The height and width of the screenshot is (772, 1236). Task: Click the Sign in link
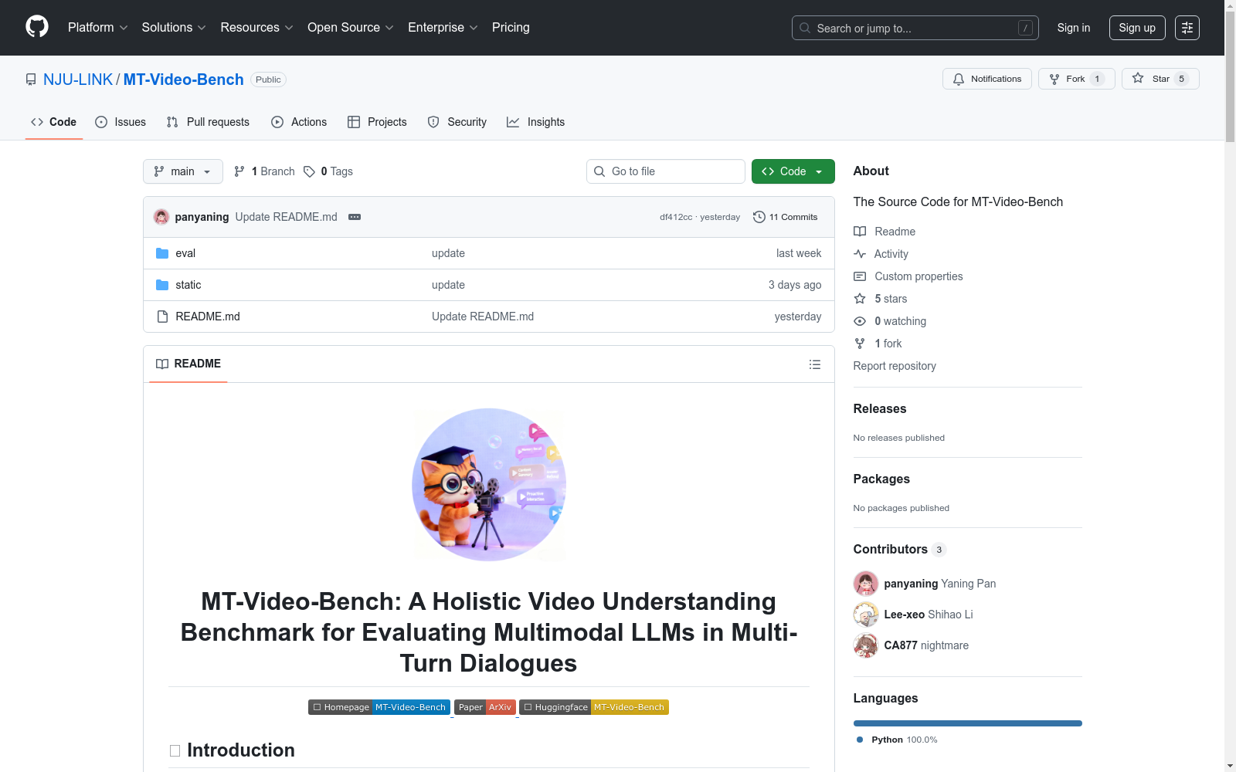(x=1074, y=28)
